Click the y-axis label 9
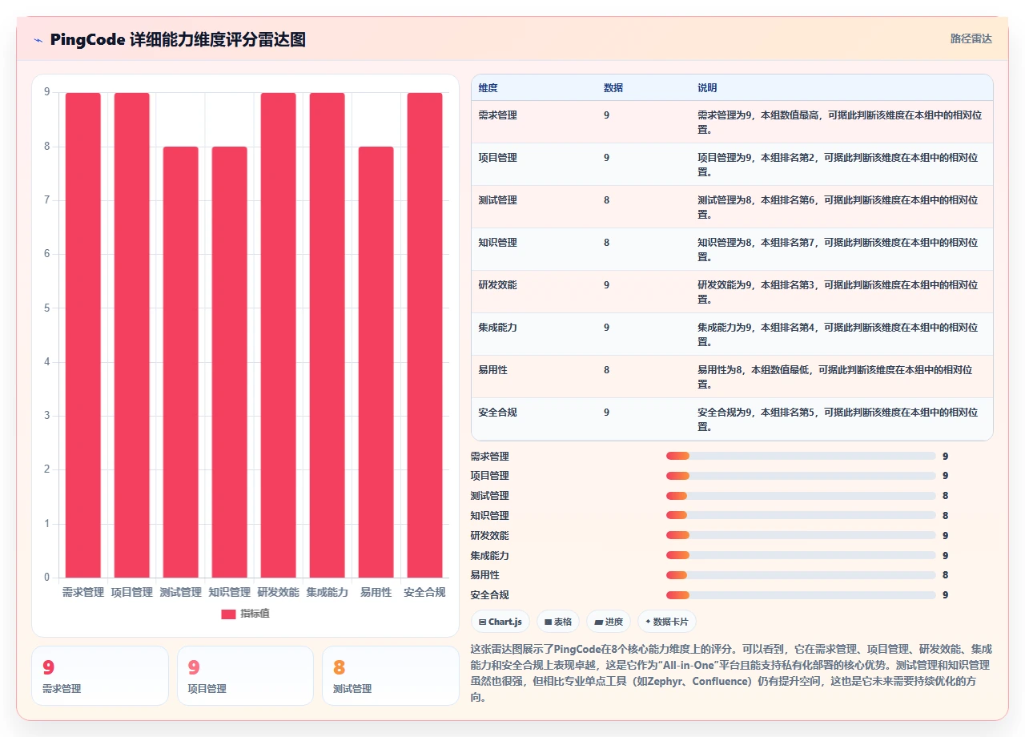Viewport: 1025px width, 737px height. tap(47, 92)
